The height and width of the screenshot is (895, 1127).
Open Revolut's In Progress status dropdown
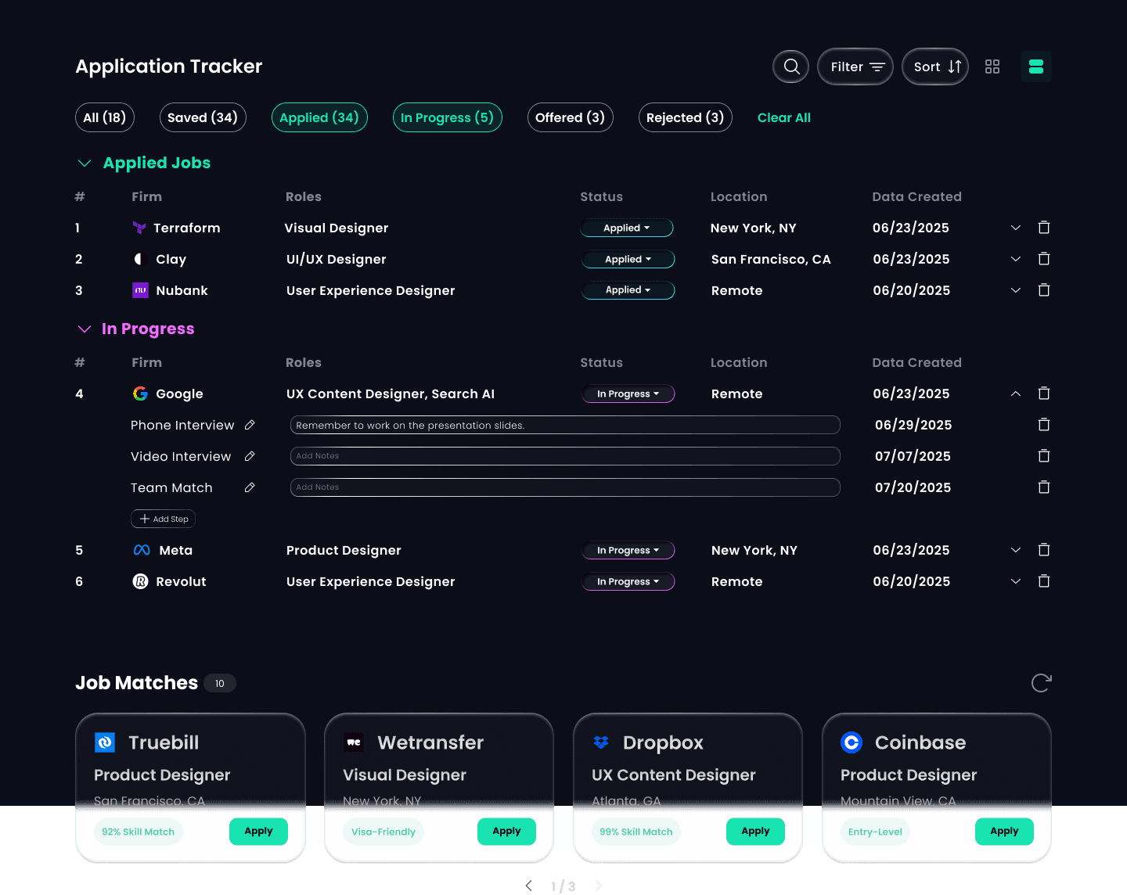click(x=628, y=581)
